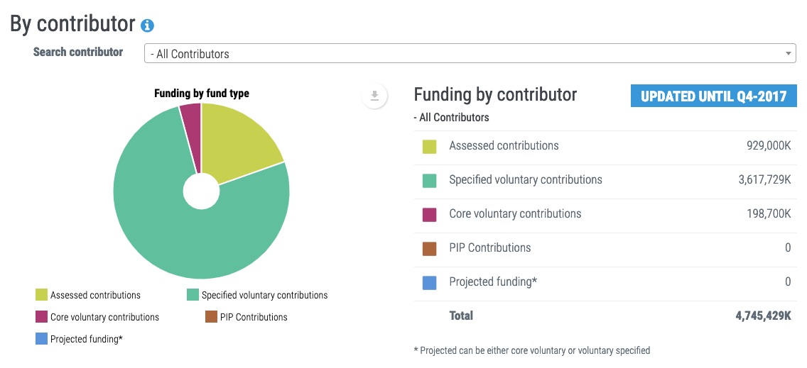Toggle Projected funding legend item

point(79,339)
